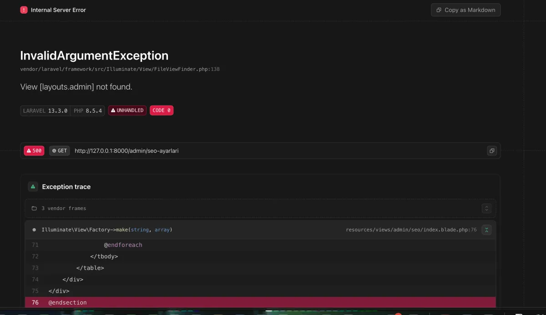The width and height of the screenshot is (546, 315).
Task: Click the 'View [layouts.admin] not found.' message
Action: [x=76, y=87]
